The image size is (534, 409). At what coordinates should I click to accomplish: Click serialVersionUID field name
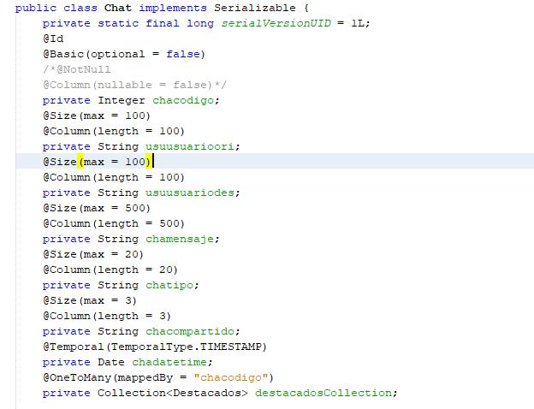(276, 23)
